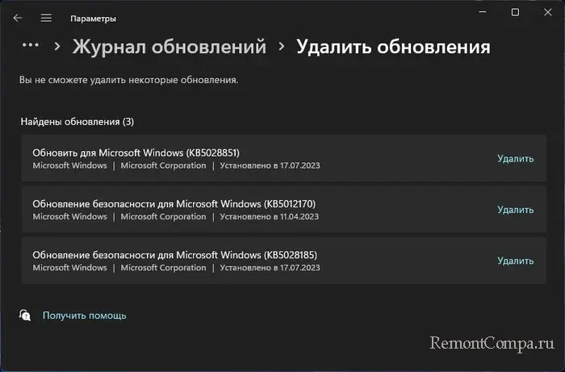
Task: Click the chevron before Удалить обновления
Action: (282, 47)
